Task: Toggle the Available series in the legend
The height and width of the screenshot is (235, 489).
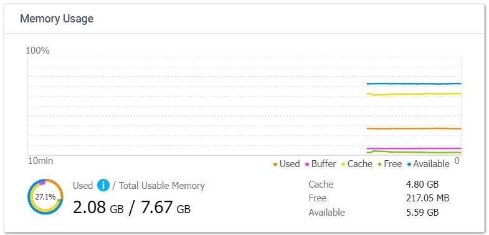Action: point(429,164)
